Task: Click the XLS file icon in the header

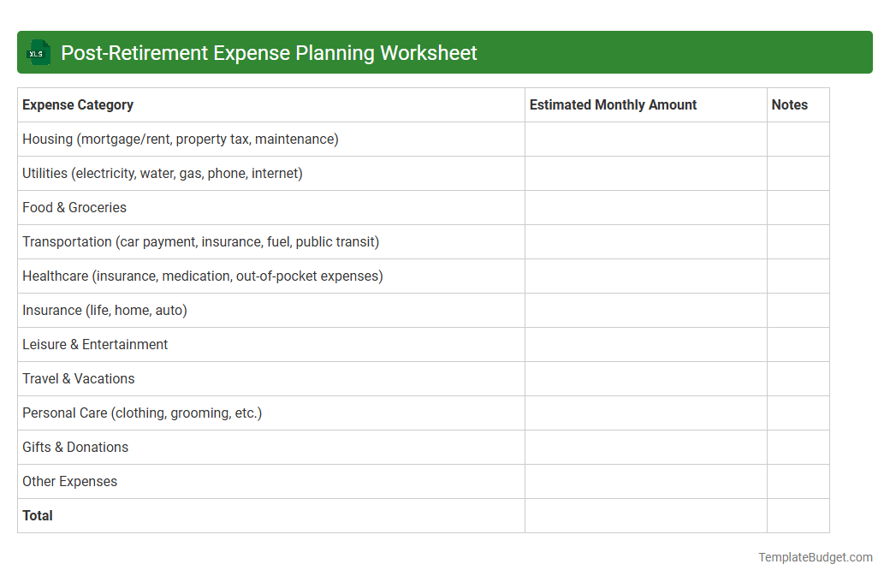Action: pyautogui.click(x=38, y=52)
